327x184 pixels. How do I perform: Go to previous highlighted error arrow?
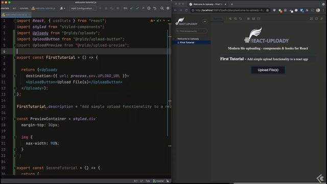(x=164, y=20)
